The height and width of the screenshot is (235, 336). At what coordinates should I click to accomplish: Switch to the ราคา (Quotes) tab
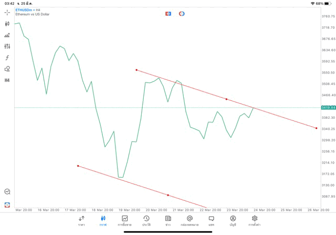(81, 220)
